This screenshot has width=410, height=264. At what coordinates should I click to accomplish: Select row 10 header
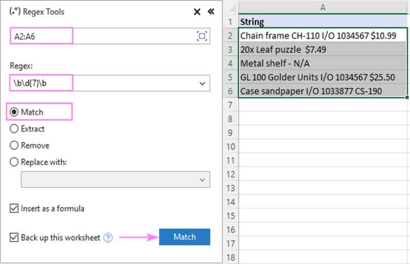click(x=230, y=147)
